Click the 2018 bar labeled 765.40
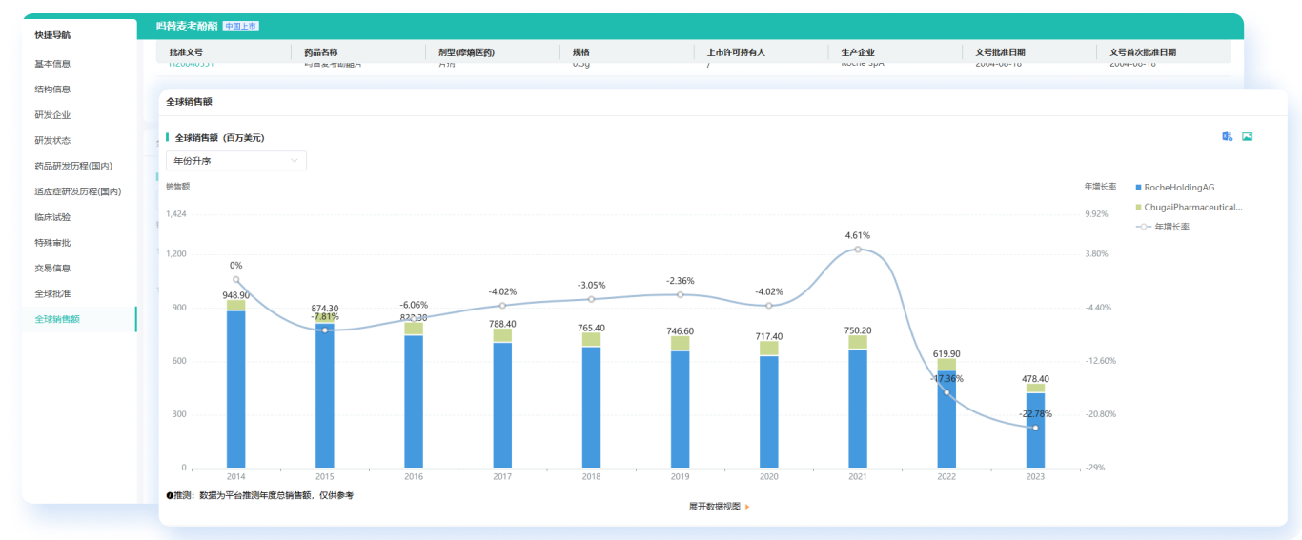 (591, 400)
